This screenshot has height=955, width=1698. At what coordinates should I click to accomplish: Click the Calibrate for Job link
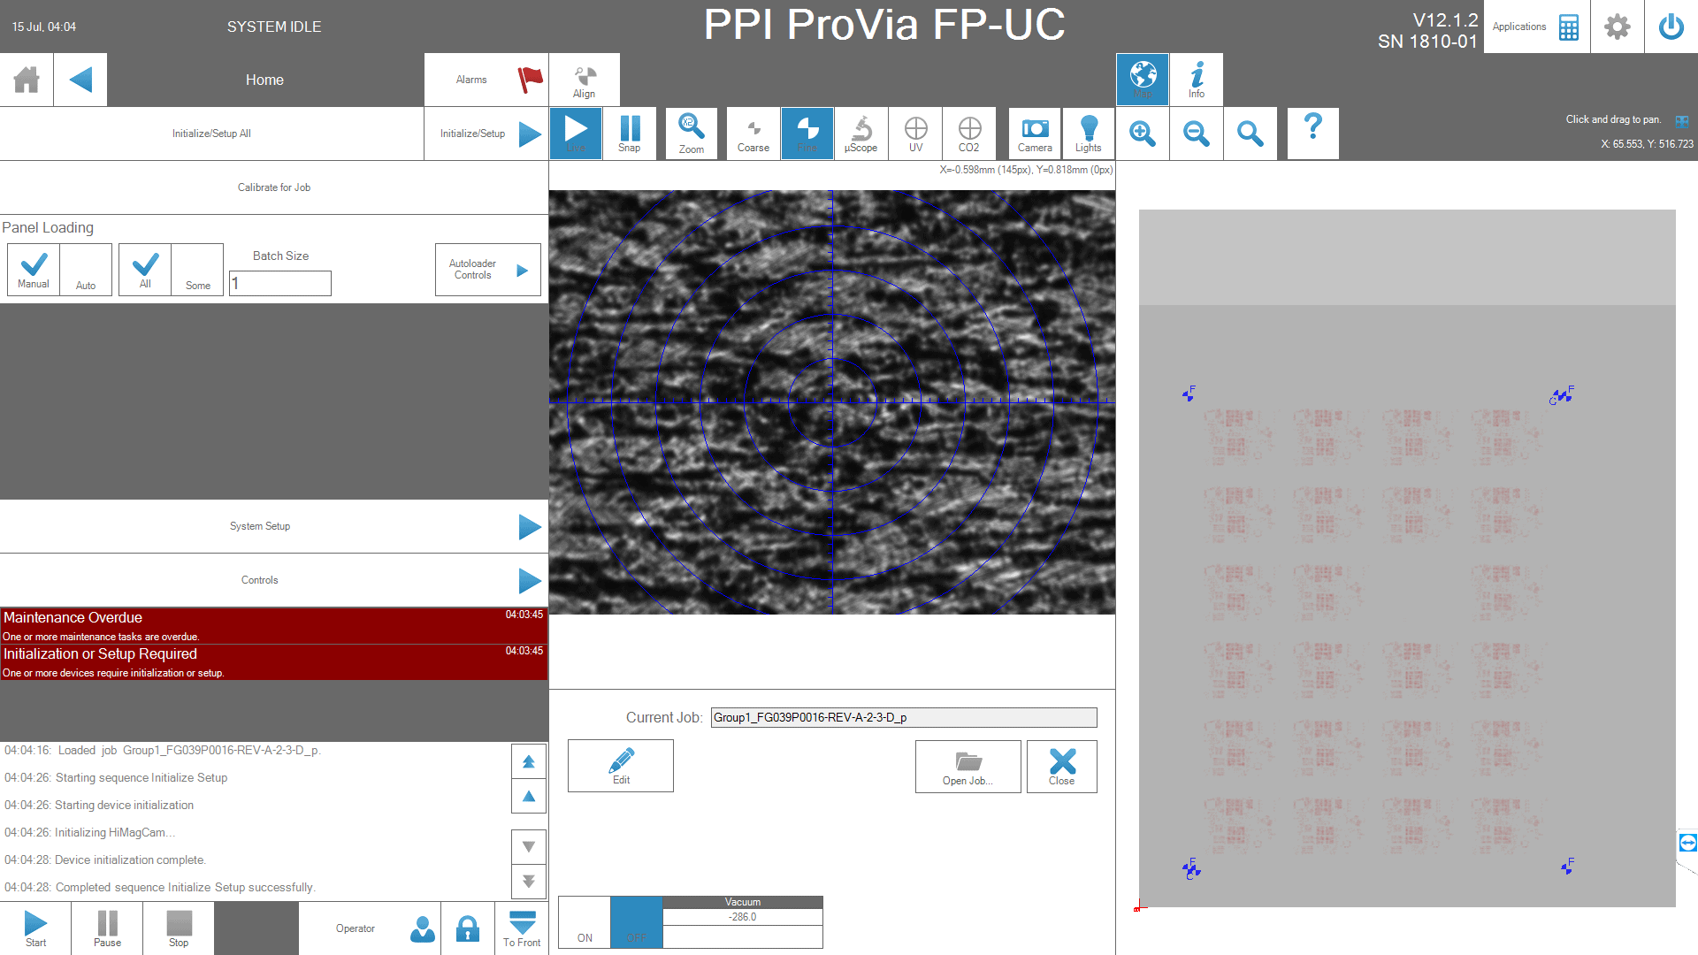[273, 187]
